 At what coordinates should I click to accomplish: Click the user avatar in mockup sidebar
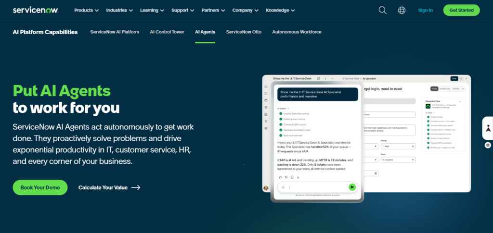point(266,188)
